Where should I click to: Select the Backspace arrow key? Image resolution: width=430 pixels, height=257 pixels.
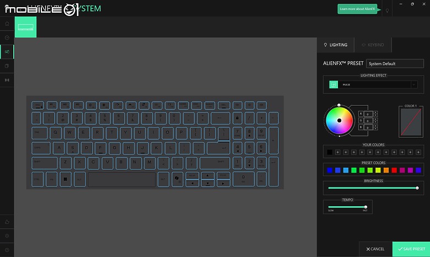click(x=220, y=118)
